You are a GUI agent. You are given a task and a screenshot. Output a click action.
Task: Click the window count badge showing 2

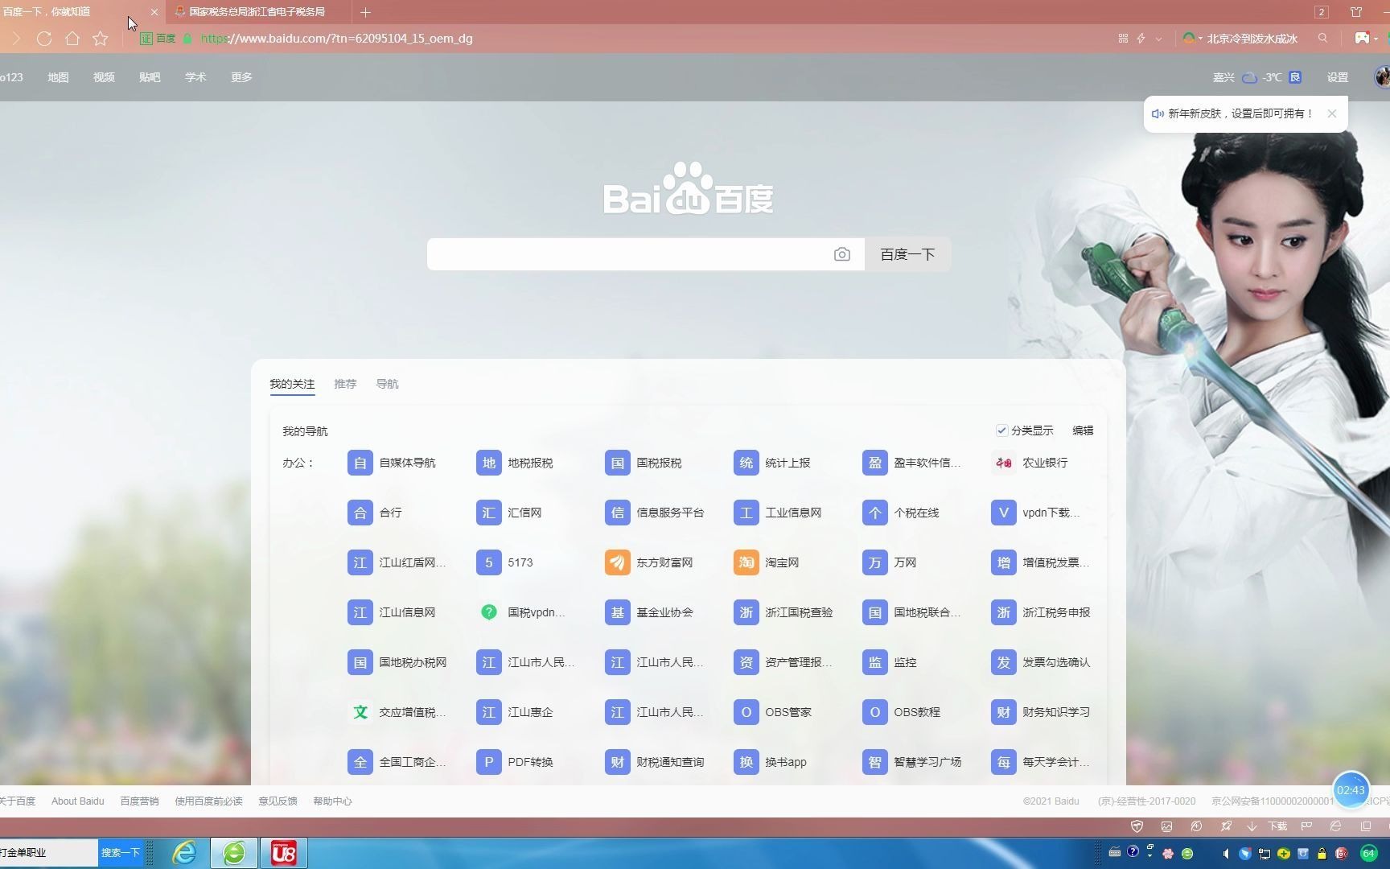point(1321,12)
